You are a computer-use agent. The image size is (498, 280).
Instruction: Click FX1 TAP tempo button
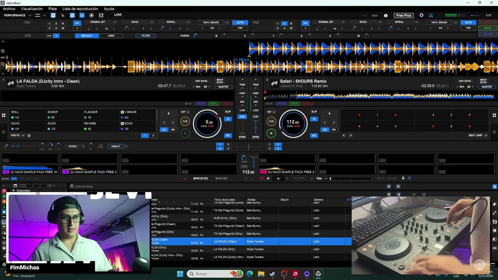click(x=240, y=28)
